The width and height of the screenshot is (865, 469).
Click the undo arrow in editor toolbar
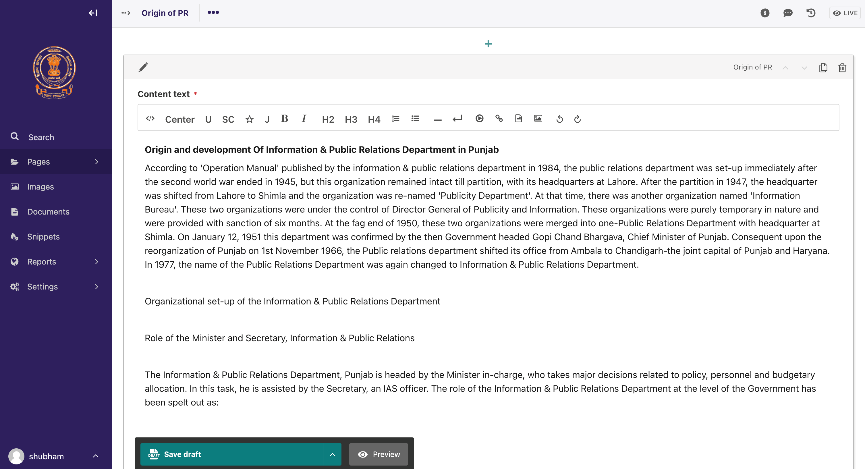559,119
